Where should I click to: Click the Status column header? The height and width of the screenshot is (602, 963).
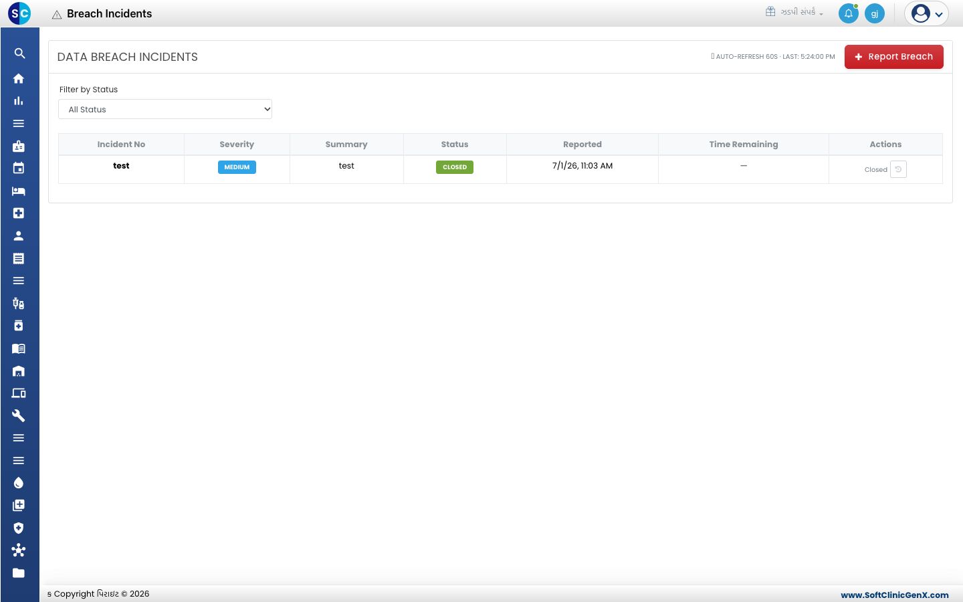coord(455,144)
